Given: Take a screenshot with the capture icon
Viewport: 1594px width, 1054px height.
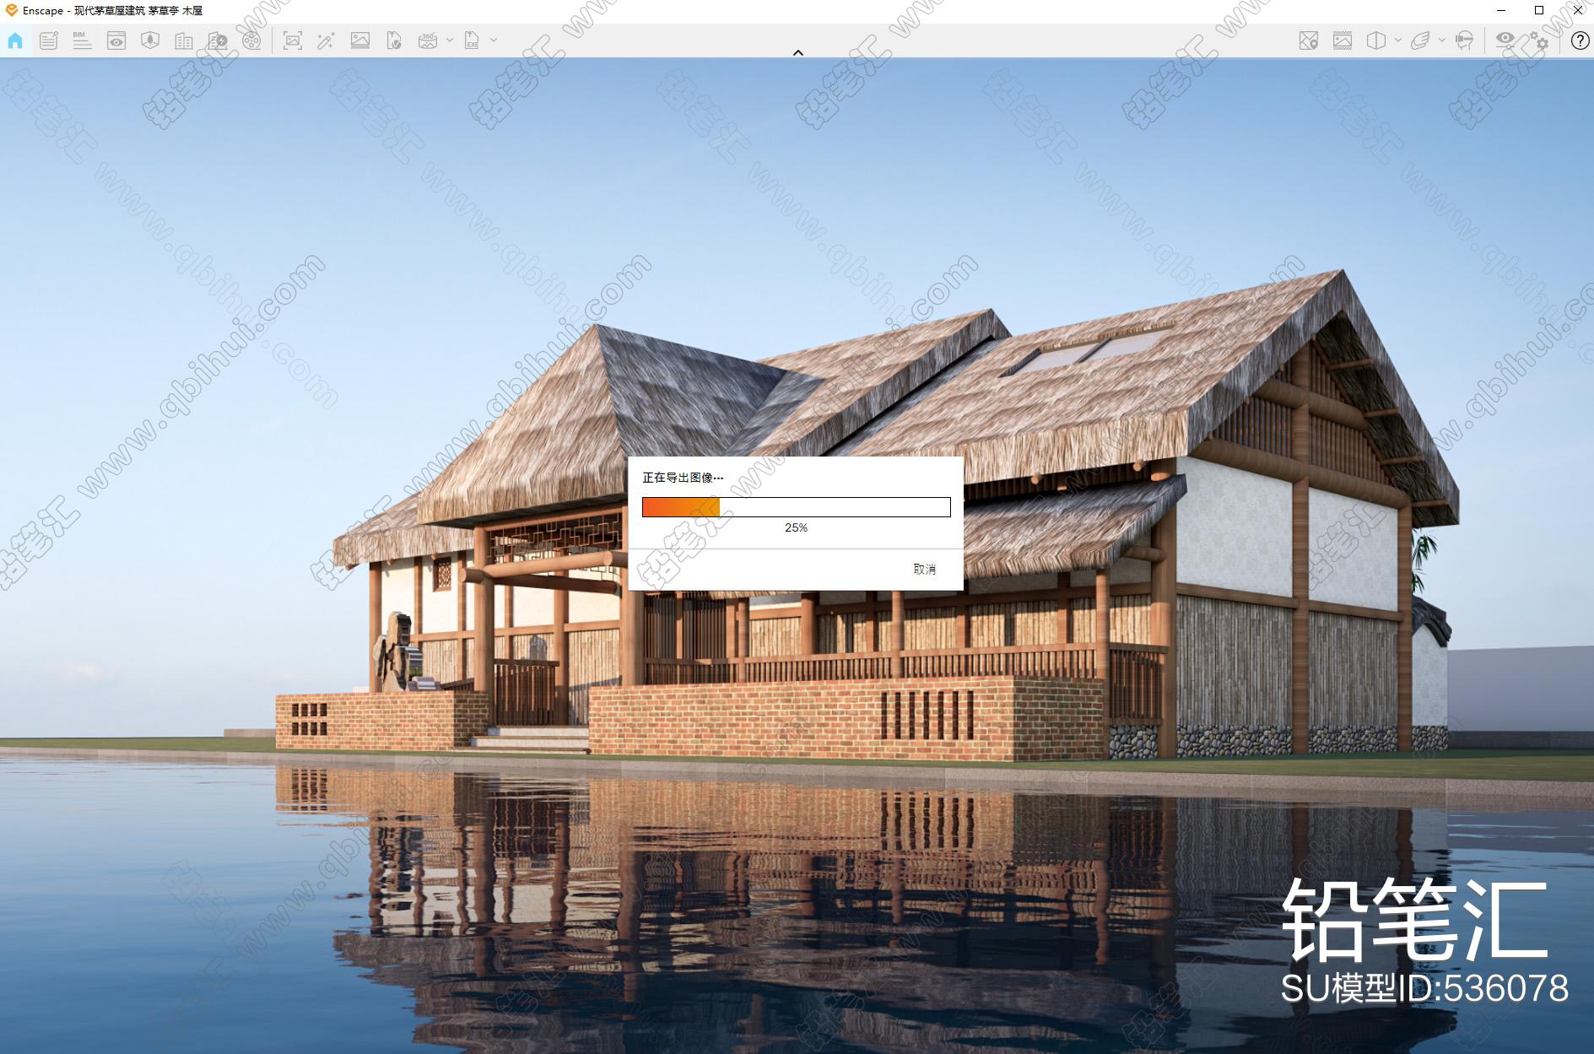Looking at the screenshot, I should (293, 41).
